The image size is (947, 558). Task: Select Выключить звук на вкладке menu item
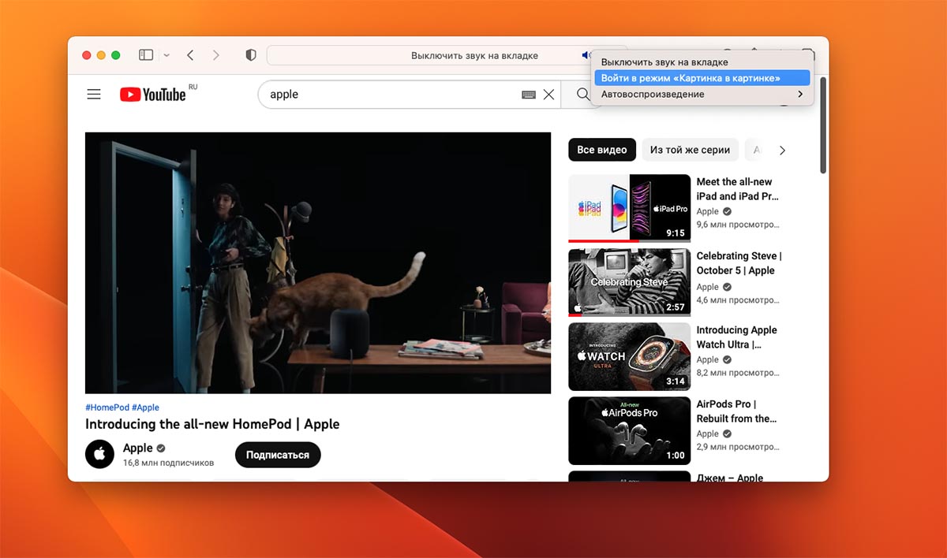[664, 61]
